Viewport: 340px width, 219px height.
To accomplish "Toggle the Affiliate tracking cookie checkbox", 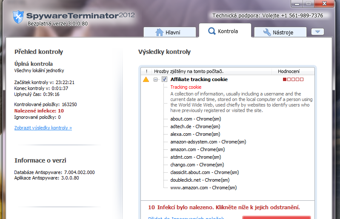I will pos(164,79).
